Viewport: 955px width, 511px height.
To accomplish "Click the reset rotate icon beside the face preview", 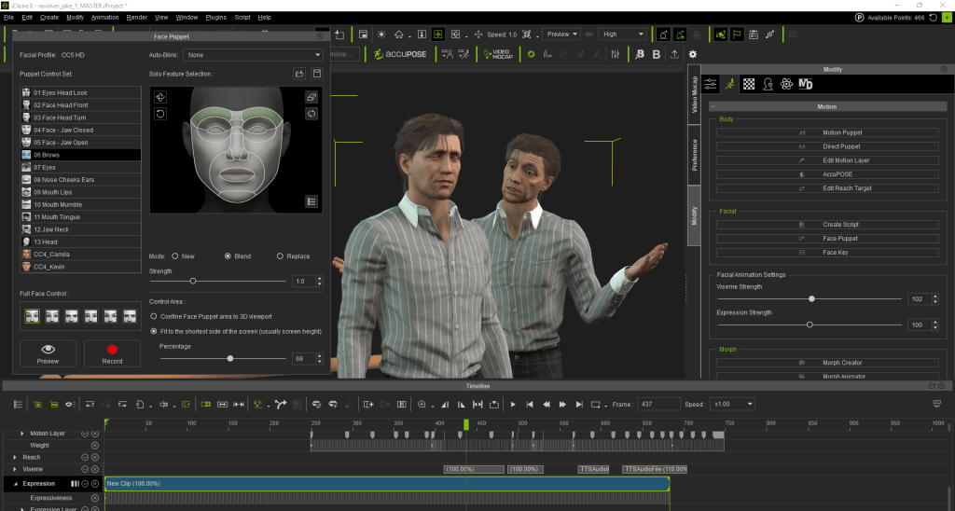I will coord(160,113).
